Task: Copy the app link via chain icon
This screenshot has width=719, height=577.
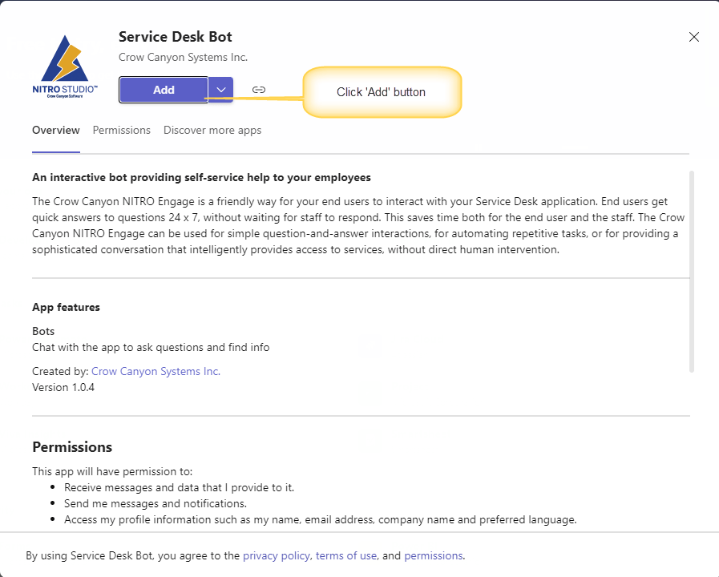Action: coord(259,90)
